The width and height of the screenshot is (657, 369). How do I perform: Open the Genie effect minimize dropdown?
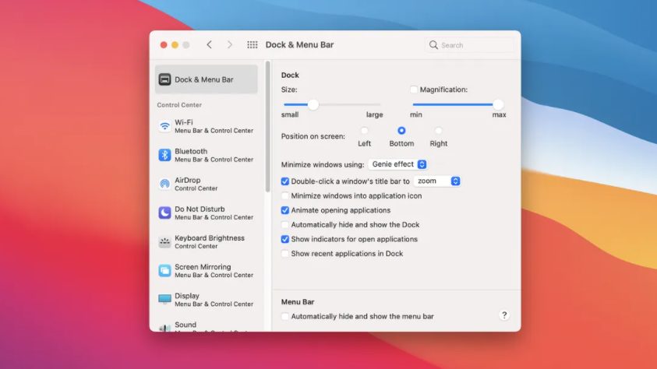[x=397, y=164]
